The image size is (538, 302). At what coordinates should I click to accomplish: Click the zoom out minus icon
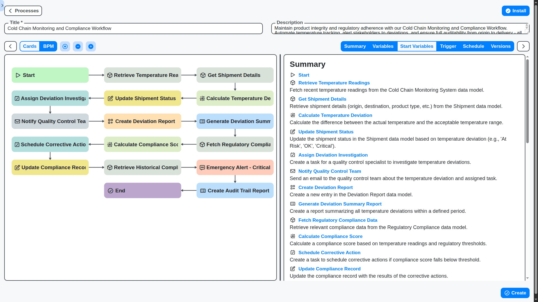point(78,46)
